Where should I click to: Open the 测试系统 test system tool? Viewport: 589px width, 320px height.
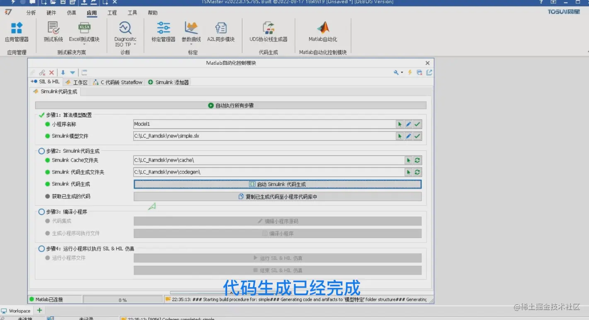coord(53,32)
